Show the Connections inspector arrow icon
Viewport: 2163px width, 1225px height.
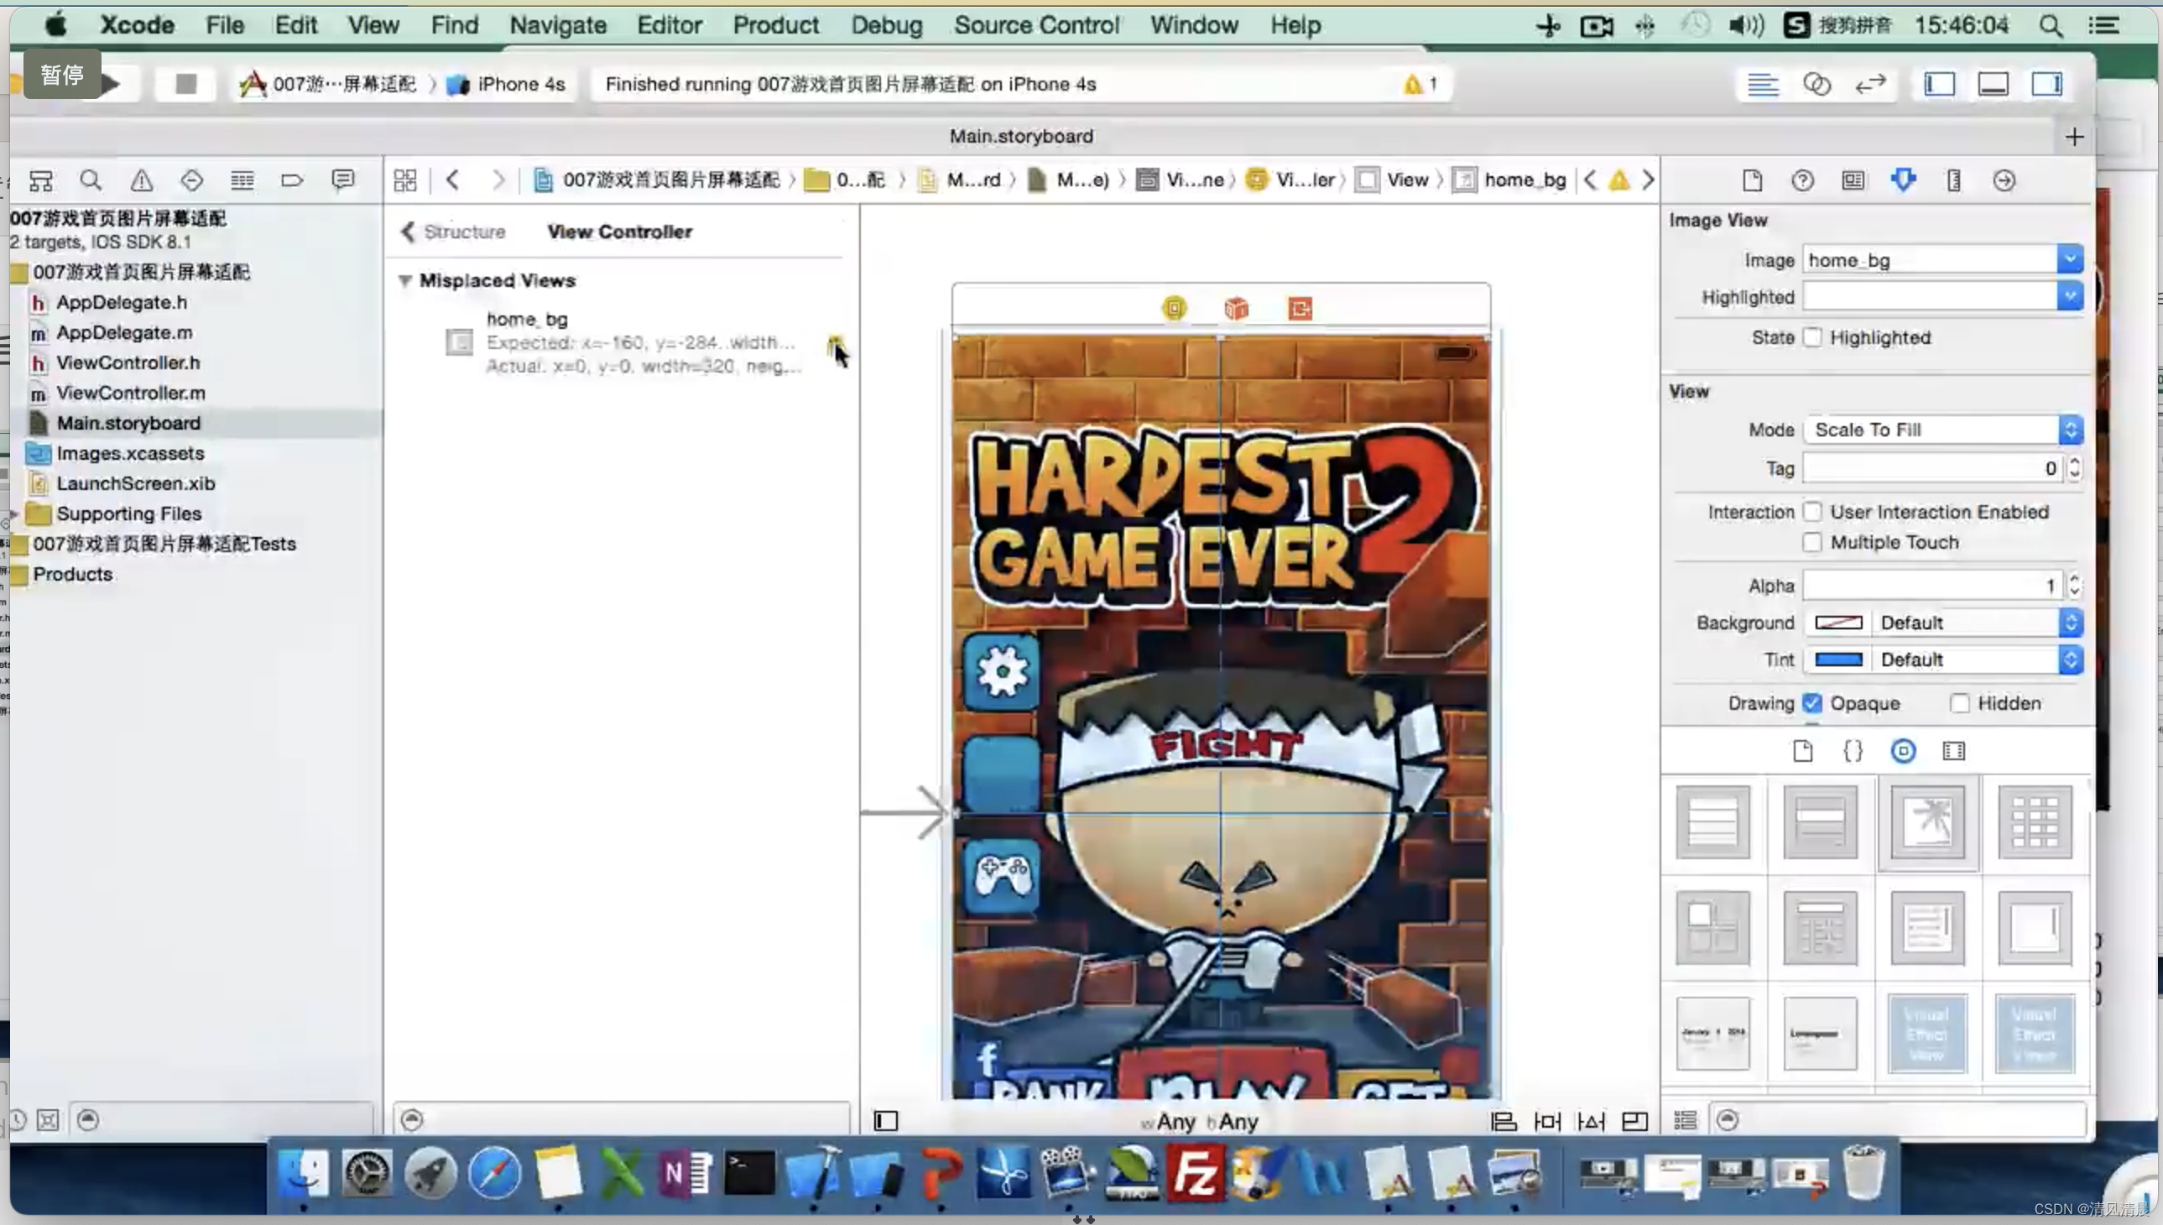coord(2004,180)
